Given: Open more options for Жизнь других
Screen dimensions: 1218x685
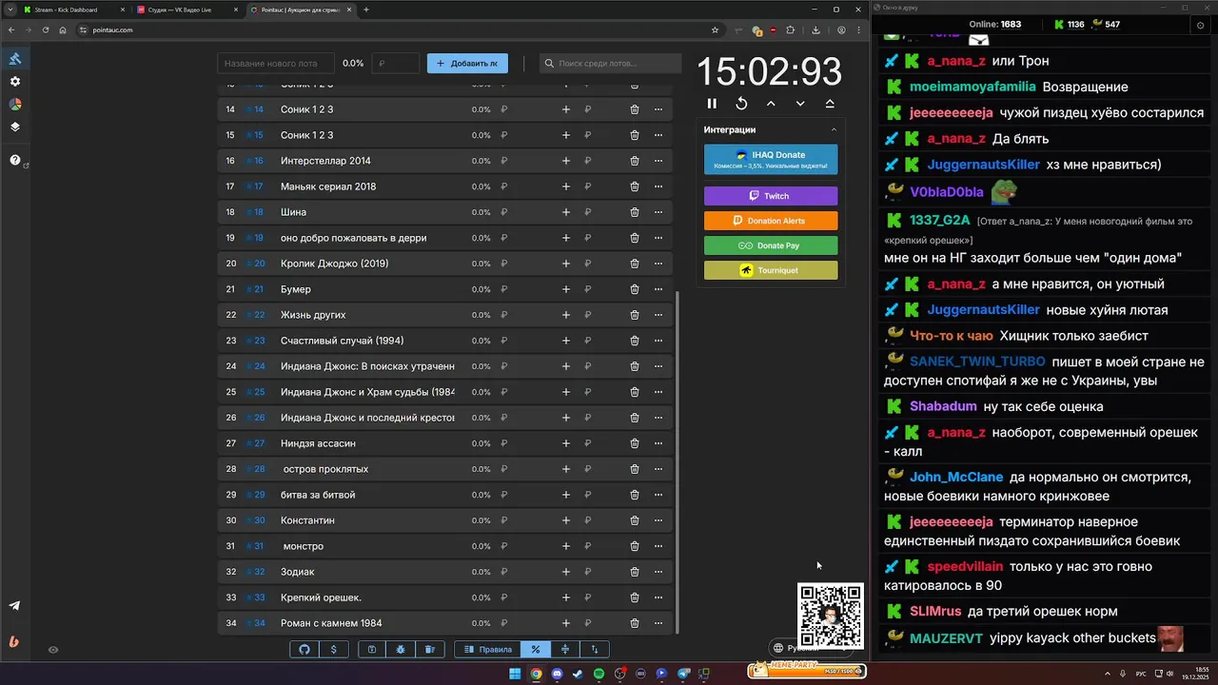Looking at the screenshot, I should click(658, 315).
